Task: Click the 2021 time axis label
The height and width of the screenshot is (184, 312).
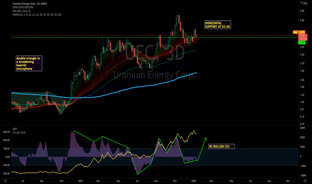Action: click(81, 181)
